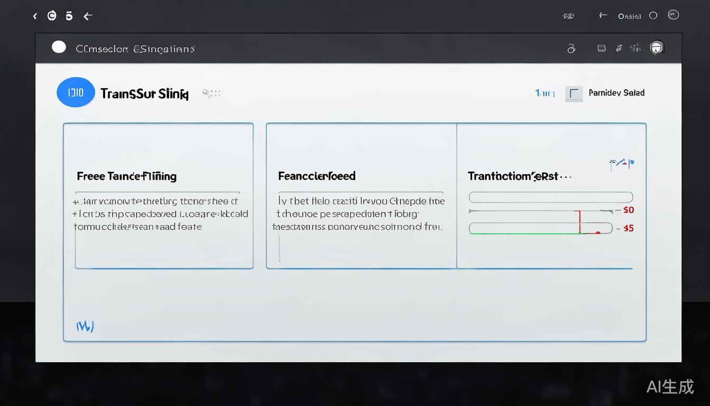Toggle the checkbox beside Parnidev Saled
This screenshot has width=710, height=406.
(574, 94)
